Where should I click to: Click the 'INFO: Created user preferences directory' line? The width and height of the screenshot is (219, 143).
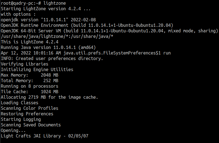tap(52, 58)
